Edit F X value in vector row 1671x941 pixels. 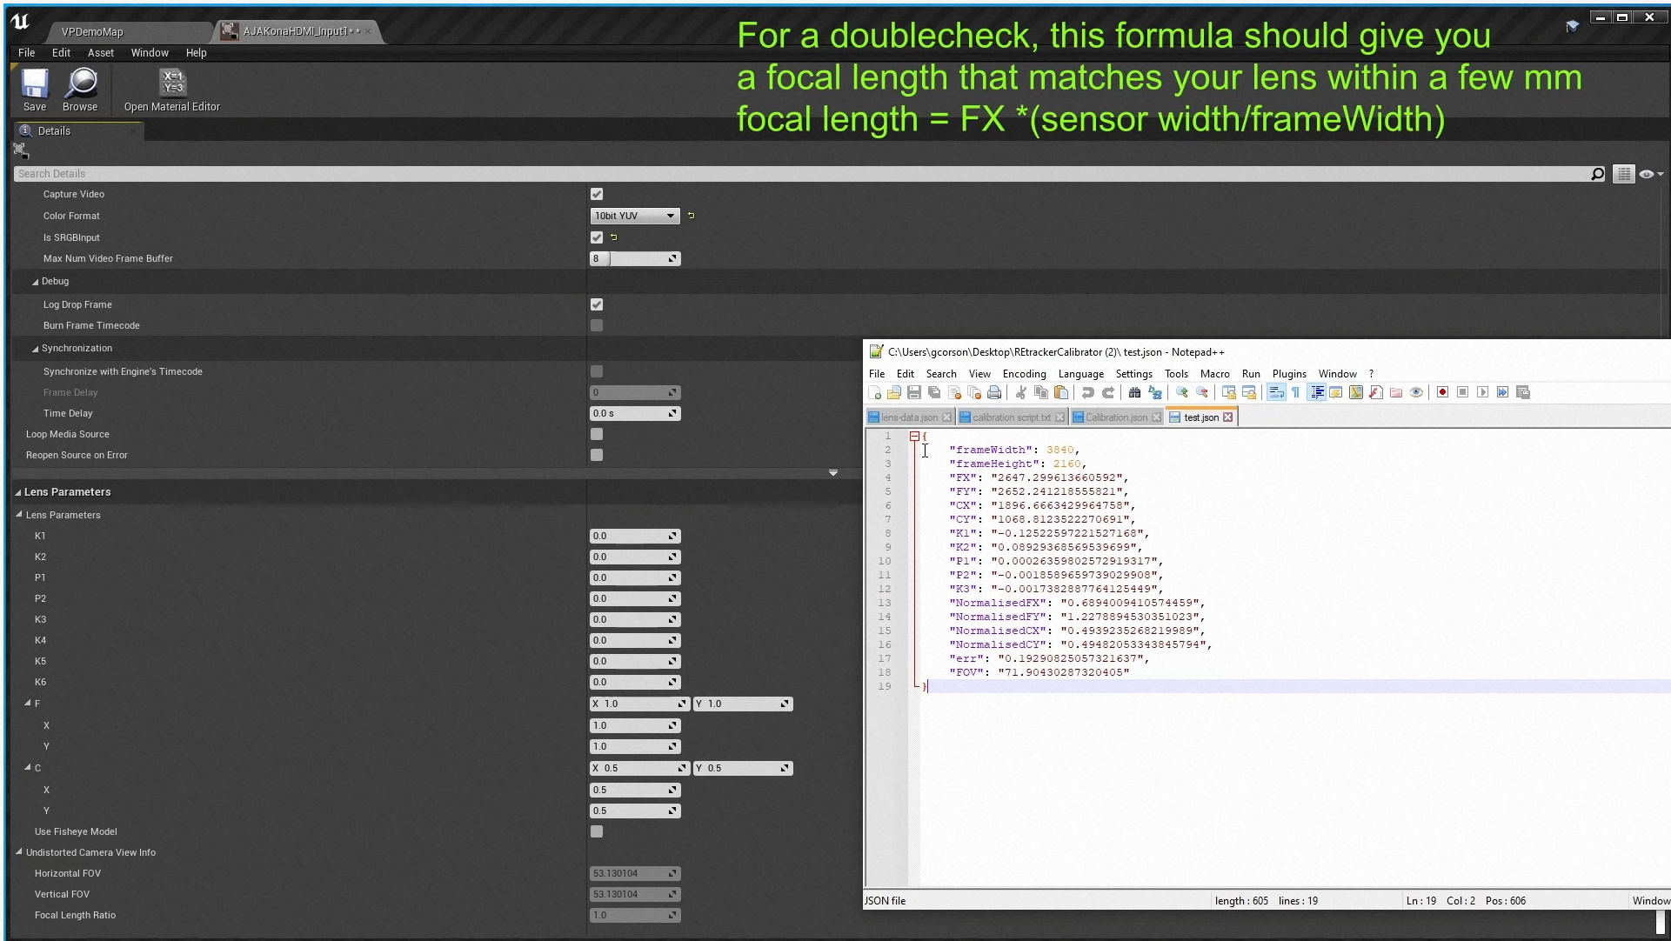click(x=639, y=704)
